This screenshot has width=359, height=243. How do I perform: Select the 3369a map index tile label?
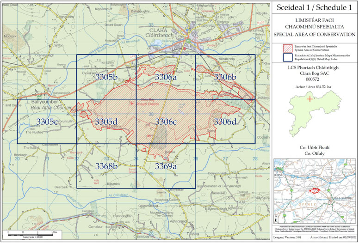[x=166, y=166]
